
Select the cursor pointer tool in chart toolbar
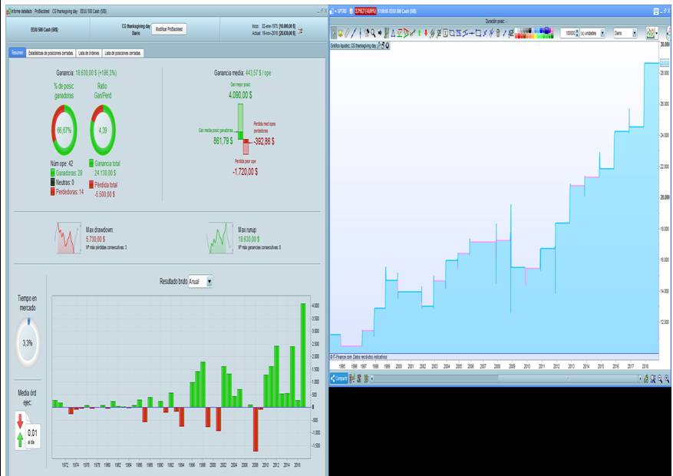tap(334, 33)
